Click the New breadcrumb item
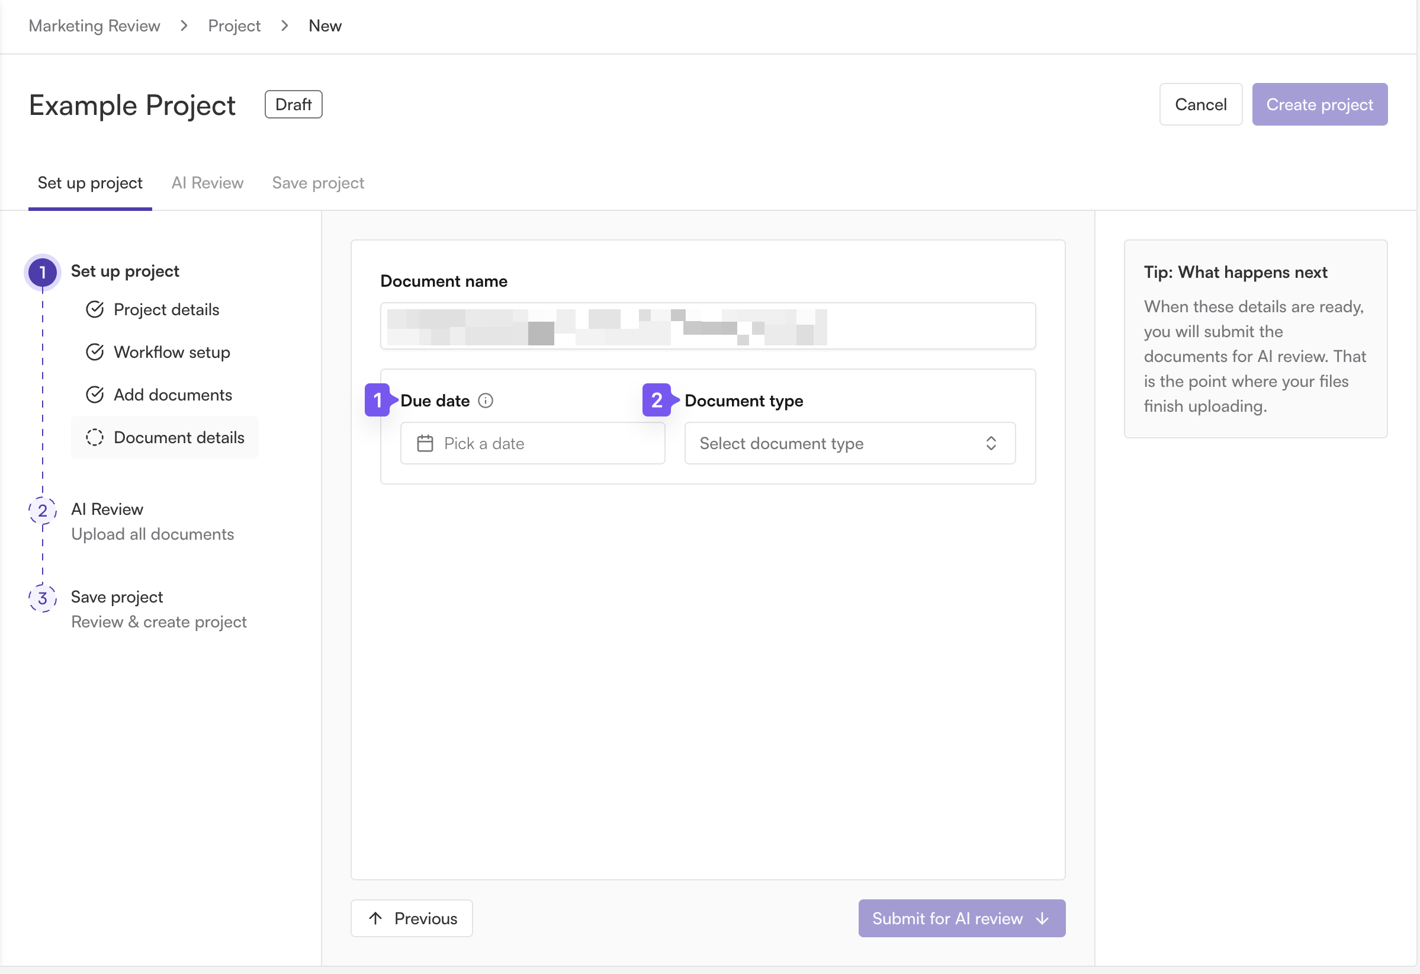The width and height of the screenshot is (1420, 974). tap(325, 25)
